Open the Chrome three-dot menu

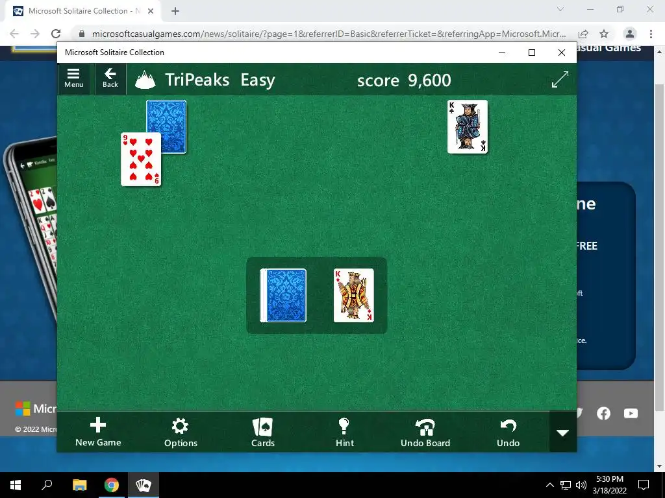(x=651, y=34)
